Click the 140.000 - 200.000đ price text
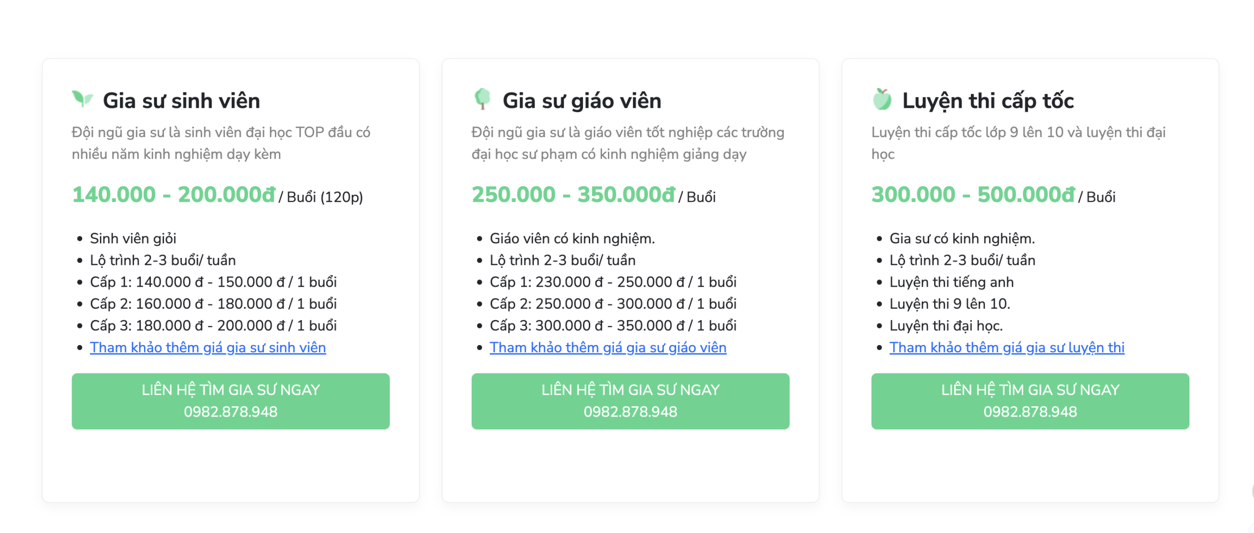This screenshot has width=1254, height=533. tap(174, 195)
